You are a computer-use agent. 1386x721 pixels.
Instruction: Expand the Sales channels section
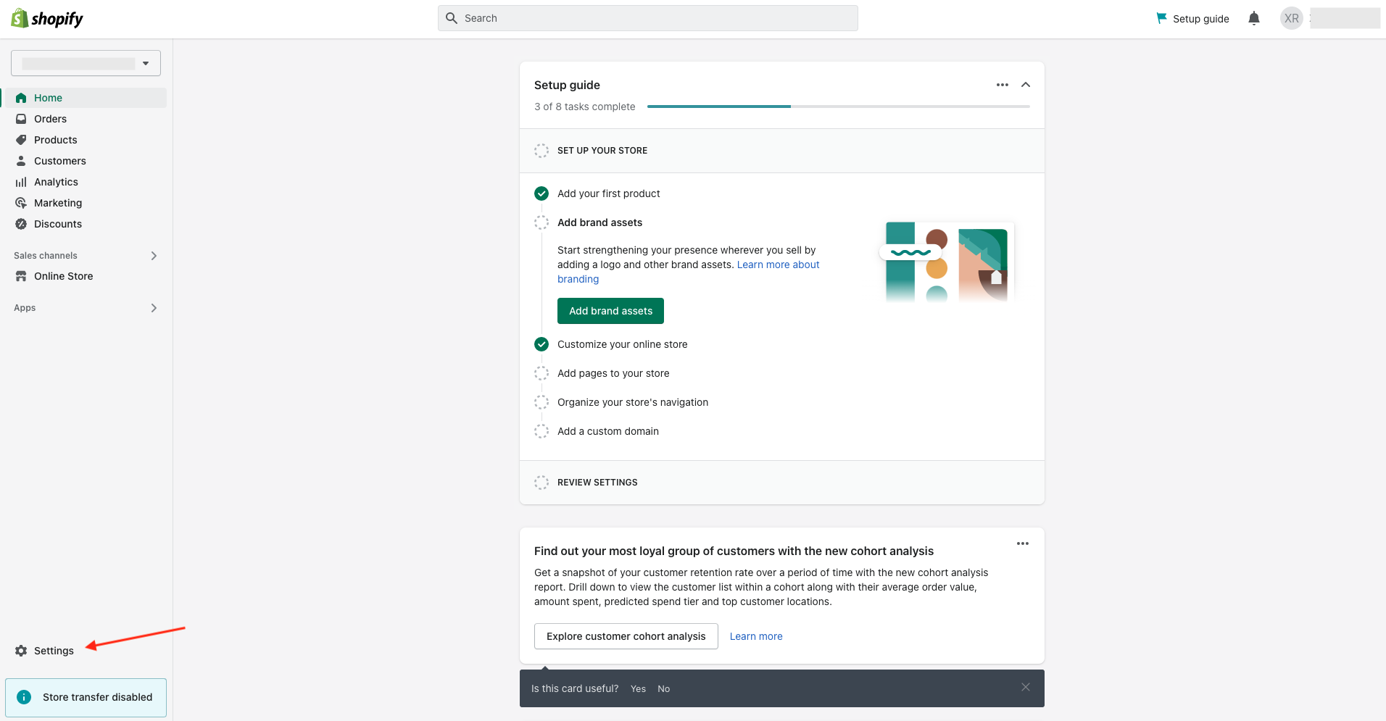tap(154, 256)
